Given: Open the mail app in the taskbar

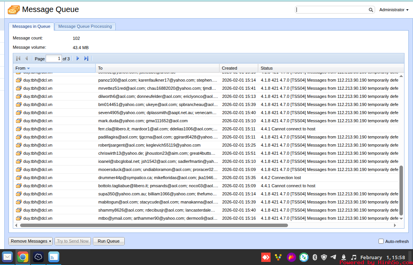Looking at the screenshot, I should (x=7, y=257).
